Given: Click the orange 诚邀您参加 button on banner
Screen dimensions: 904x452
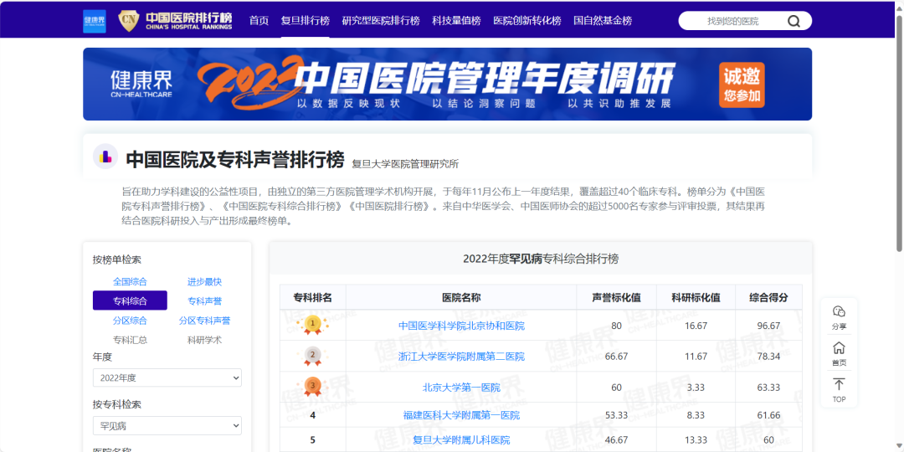Looking at the screenshot, I should (742, 85).
